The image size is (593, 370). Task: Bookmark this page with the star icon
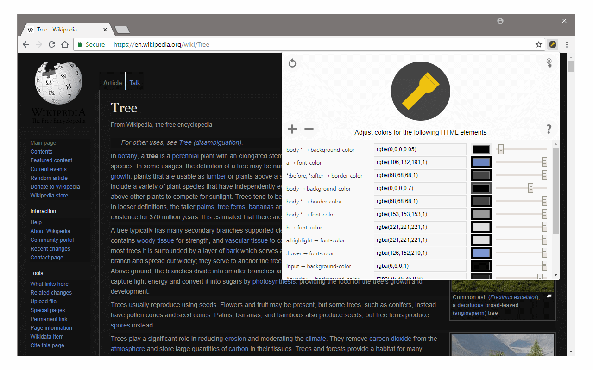[x=539, y=44]
